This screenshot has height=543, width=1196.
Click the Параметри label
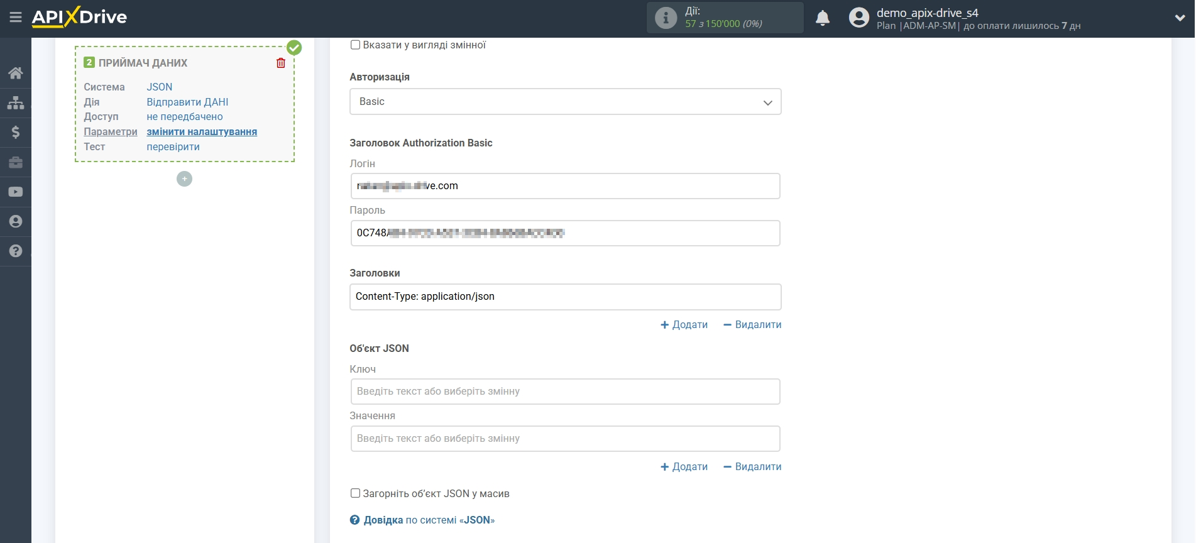[x=111, y=131]
